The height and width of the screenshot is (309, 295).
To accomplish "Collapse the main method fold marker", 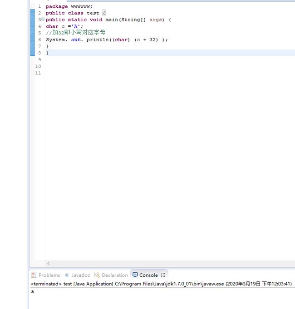I will click(x=43, y=19).
